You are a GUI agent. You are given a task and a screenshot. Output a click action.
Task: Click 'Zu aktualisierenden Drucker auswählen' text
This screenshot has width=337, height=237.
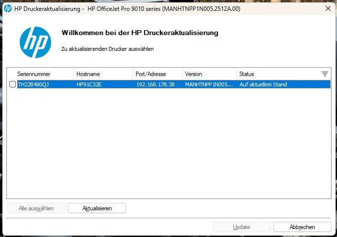[x=108, y=49]
